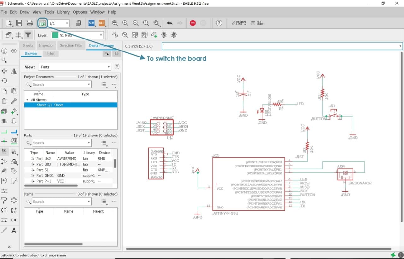Click the Grid settings icon
The image size is (404, 259).
coord(19,35)
